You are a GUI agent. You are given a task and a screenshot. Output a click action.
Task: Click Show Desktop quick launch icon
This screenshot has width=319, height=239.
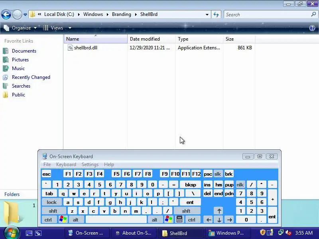tap(29, 233)
